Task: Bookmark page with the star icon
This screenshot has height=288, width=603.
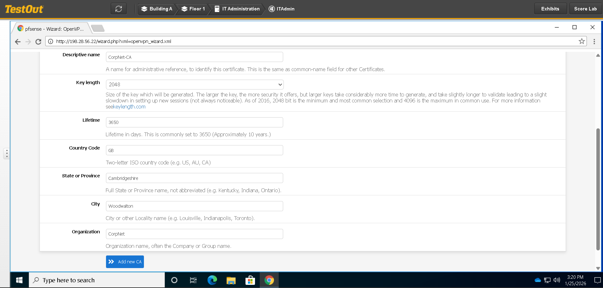Action: pyautogui.click(x=581, y=41)
